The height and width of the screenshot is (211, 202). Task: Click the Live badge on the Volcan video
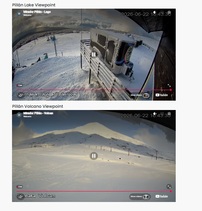pos(20,187)
